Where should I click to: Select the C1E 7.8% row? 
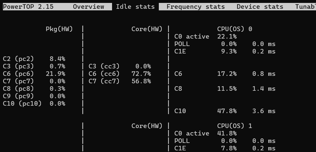point(225,148)
